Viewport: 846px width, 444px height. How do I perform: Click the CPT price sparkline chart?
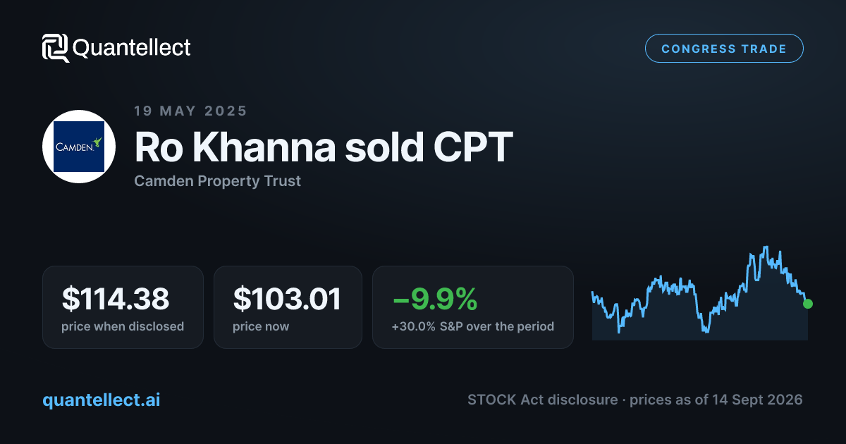pos(700,292)
